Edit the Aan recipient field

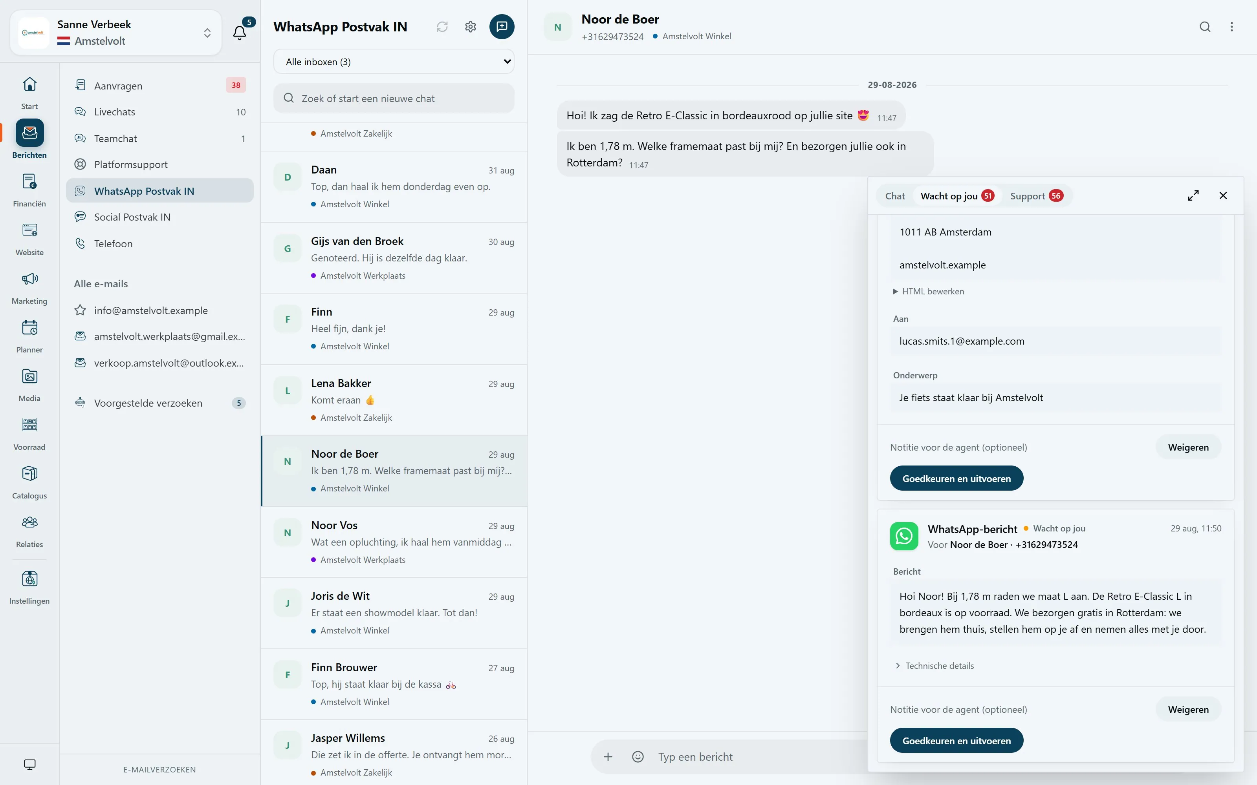[1055, 341]
